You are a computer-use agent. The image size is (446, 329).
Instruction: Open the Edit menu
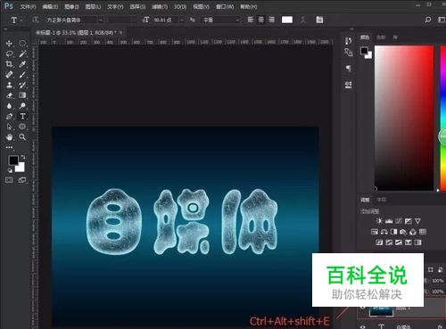[50, 6]
